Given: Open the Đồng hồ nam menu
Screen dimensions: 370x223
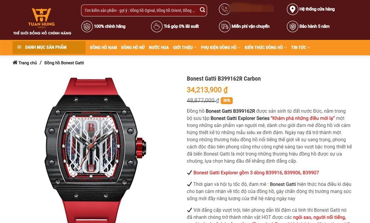Looking at the screenshot, I should pos(103,47).
